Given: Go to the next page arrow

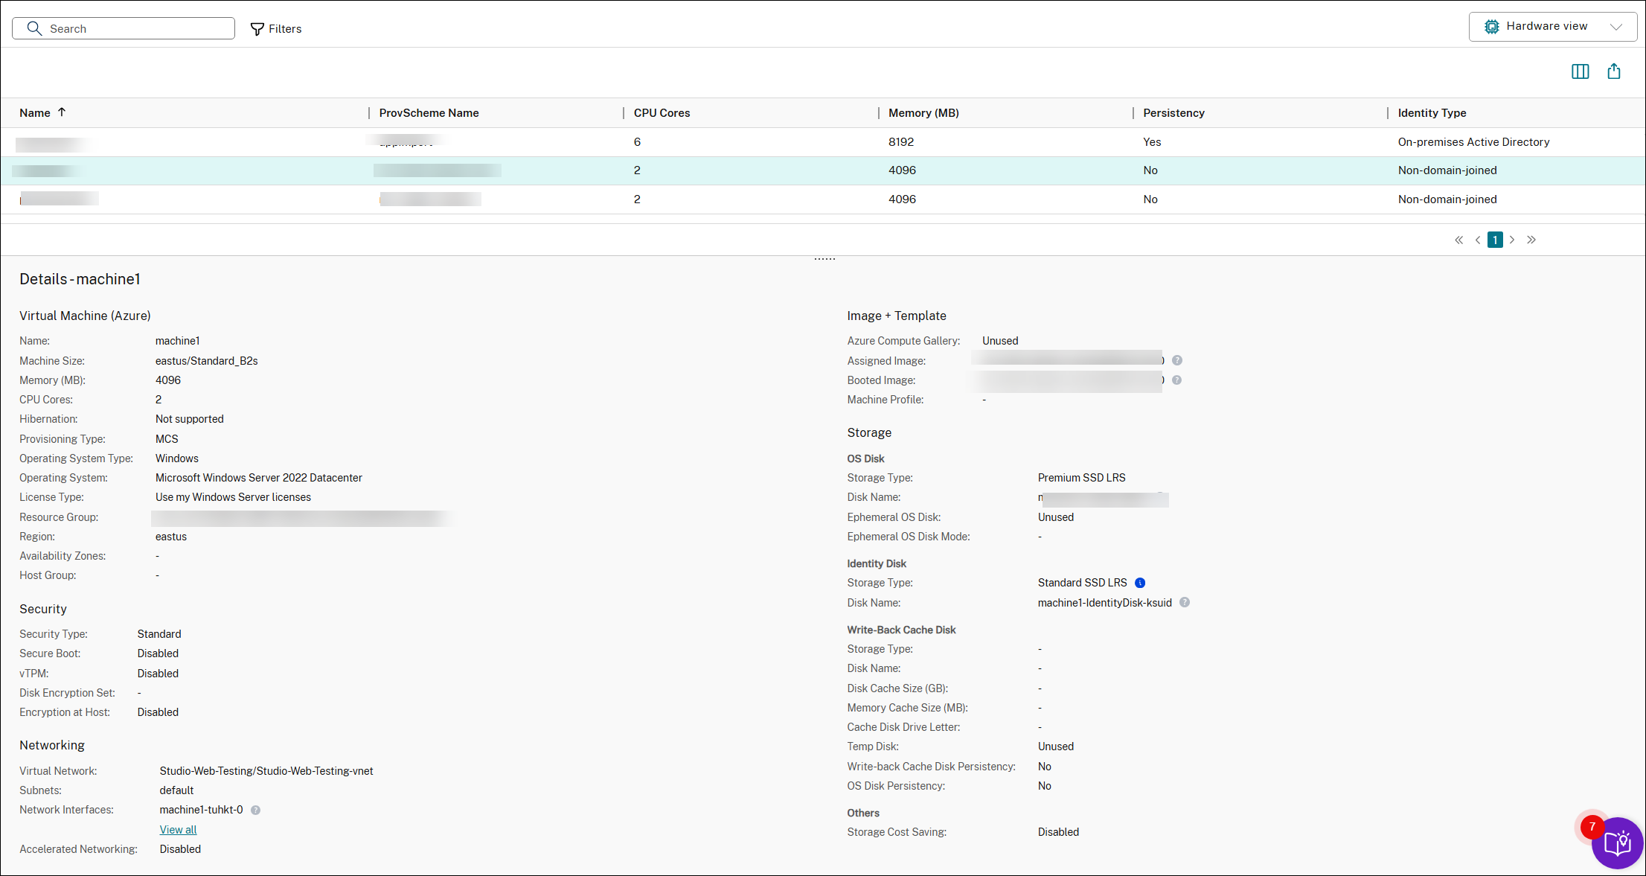Looking at the screenshot, I should pos(1512,240).
